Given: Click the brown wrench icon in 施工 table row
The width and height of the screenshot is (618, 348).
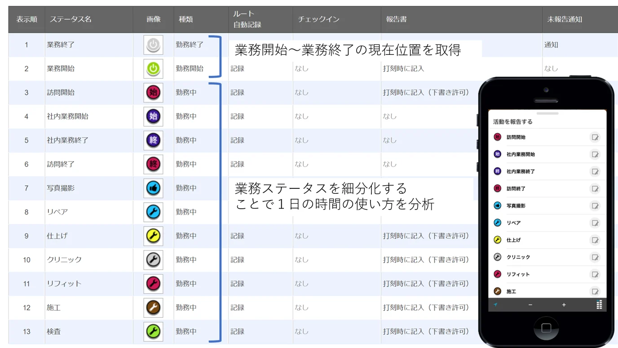Looking at the screenshot, I should coord(153,308).
